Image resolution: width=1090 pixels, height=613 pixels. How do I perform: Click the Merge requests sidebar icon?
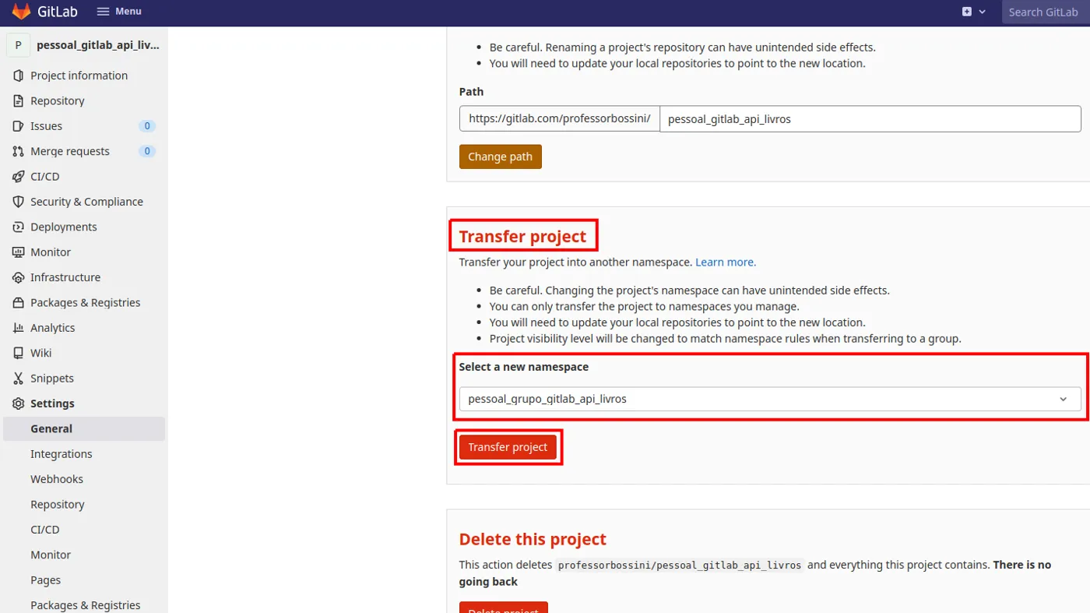(19, 151)
